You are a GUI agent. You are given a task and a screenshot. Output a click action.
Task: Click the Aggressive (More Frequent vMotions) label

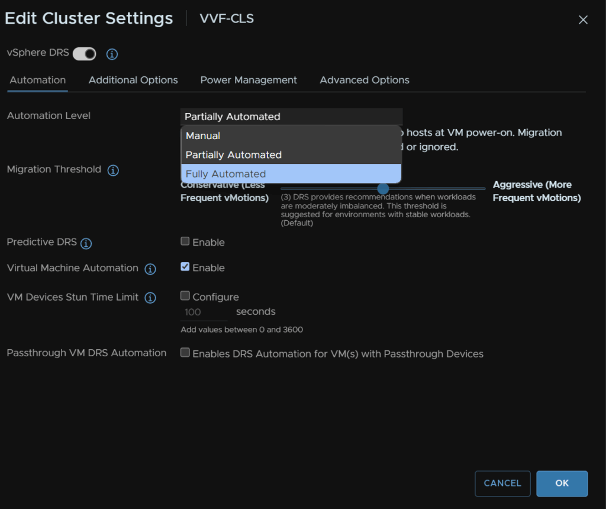(537, 191)
